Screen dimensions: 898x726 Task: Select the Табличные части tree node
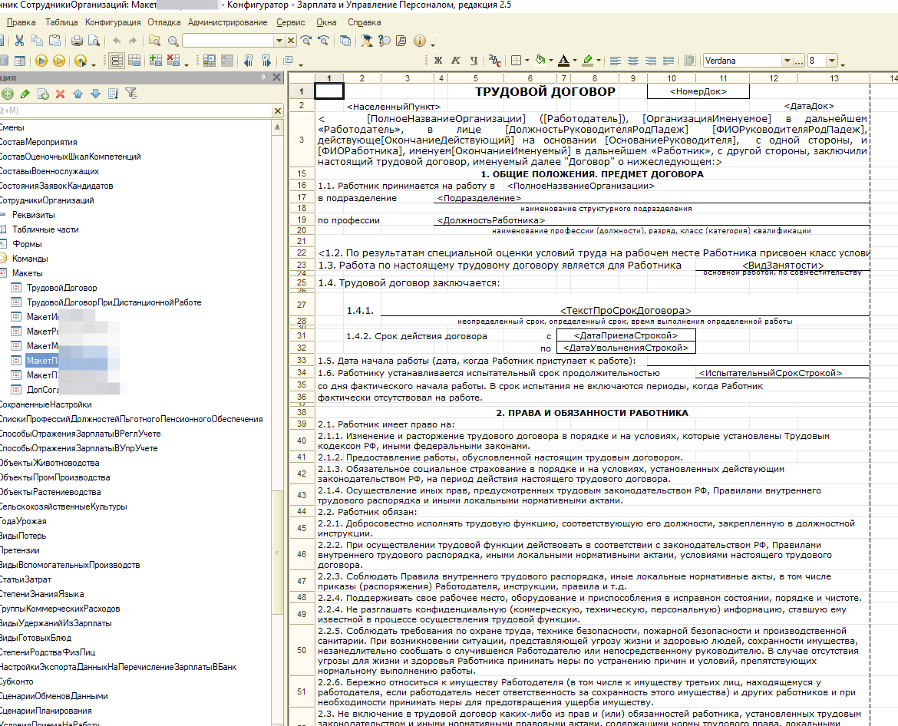pos(45,229)
